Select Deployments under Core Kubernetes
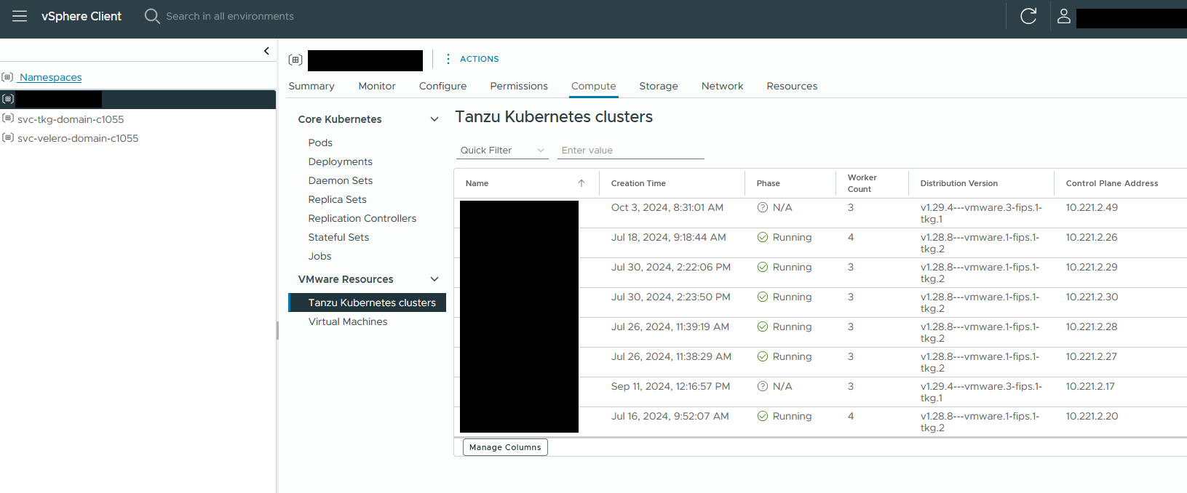The height and width of the screenshot is (493, 1187). [x=340, y=161]
